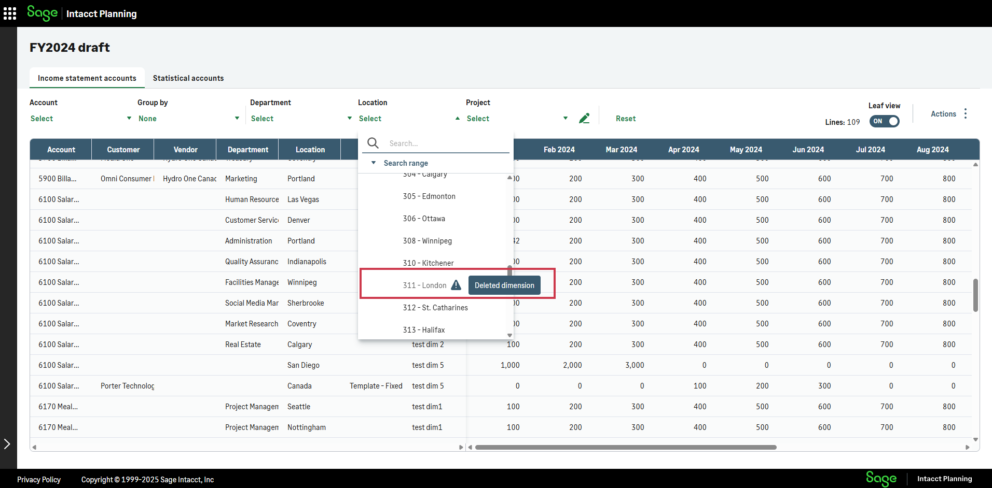Click the search magnifier icon

[x=373, y=143]
